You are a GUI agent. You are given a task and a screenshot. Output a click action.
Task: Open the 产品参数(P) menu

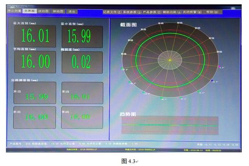(153, 12)
